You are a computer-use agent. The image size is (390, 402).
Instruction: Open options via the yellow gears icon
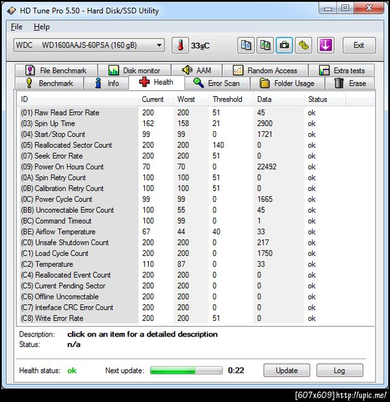click(304, 45)
